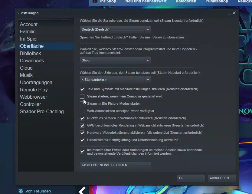The height and width of the screenshot is (194, 252).
Task: Enable Steam starten on computer startup
Action: click(82, 96)
